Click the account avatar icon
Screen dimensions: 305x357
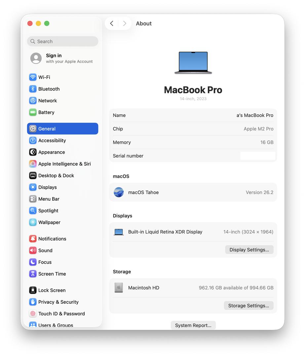(36, 58)
